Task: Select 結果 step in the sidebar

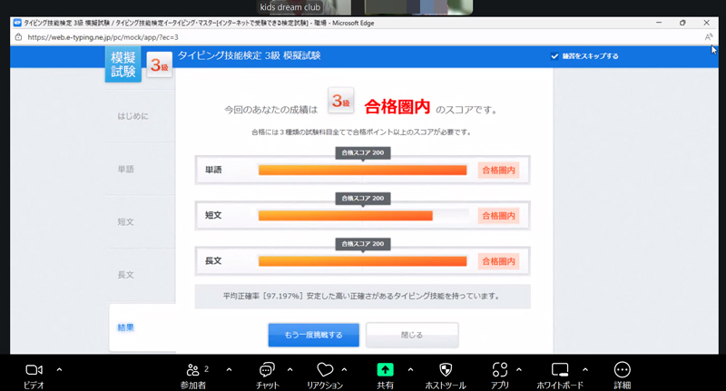Action: (125, 327)
